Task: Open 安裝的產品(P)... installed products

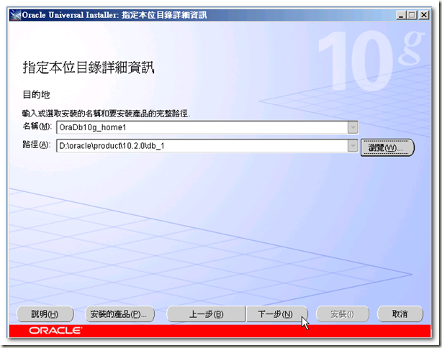Action: point(119,314)
